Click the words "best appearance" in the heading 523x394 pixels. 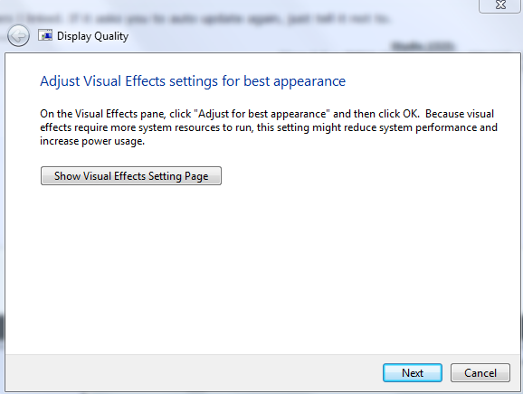294,81
